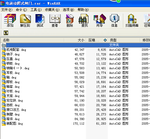Sort by the 名称 column header
This screenshot has height=139, width=150.
coord(32,40)
